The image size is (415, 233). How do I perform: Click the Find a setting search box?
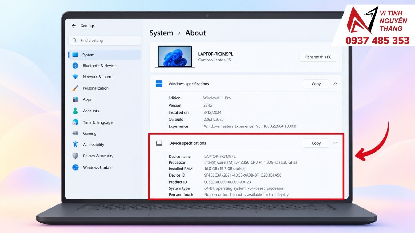click(105, 41)
